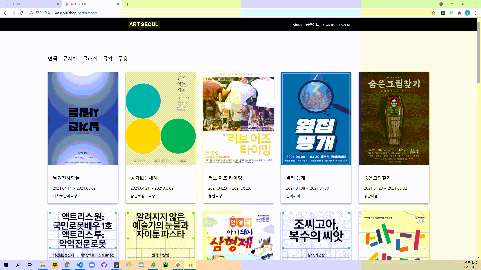
Task: Open KakaoTalk from the taskbar
Action: 55,265
